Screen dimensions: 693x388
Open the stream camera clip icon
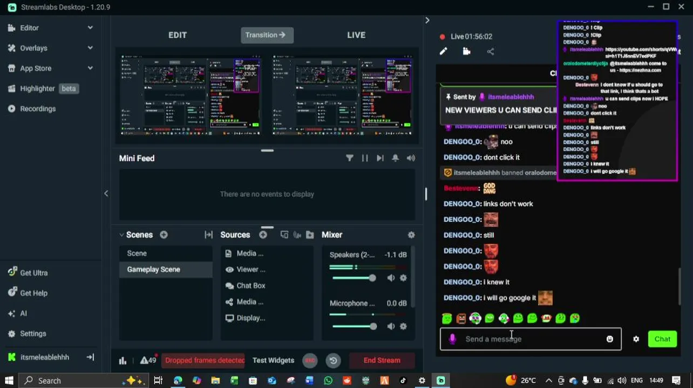coord(467,51)
